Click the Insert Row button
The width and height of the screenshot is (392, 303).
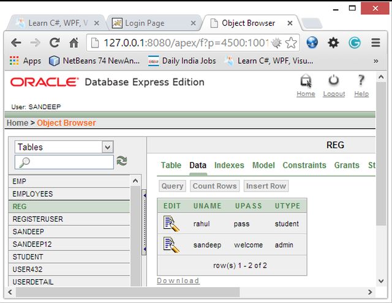click(266, 186)
